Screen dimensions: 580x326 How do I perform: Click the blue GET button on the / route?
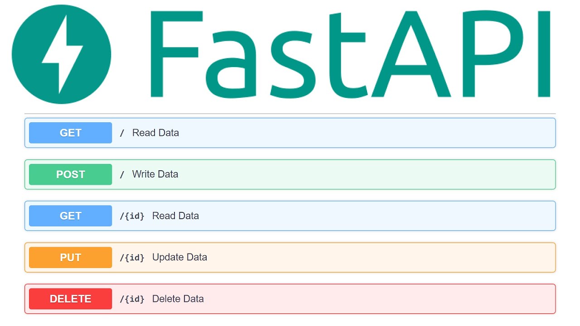(70, 133)
